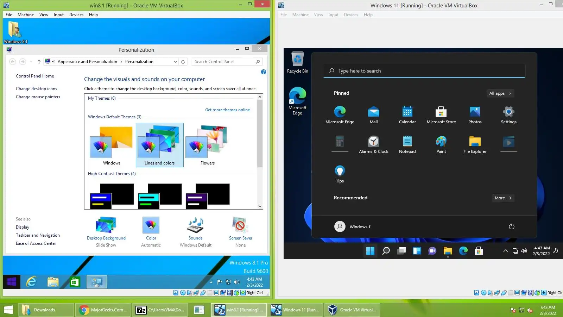Open Input menu in win8.1 VirtualBox window

(59, 15)
